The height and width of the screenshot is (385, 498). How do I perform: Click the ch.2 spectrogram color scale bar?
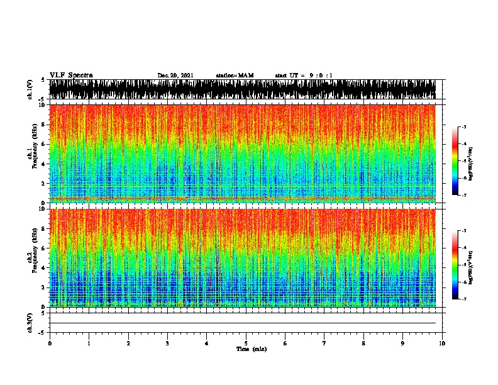455,265
